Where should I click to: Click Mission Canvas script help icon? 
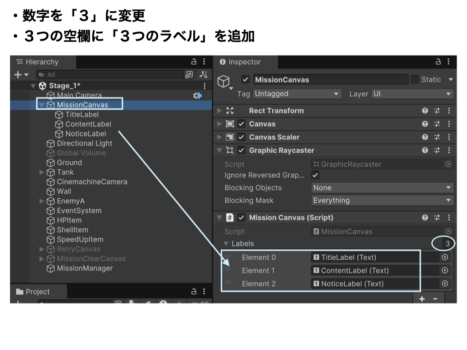(425, 218)
